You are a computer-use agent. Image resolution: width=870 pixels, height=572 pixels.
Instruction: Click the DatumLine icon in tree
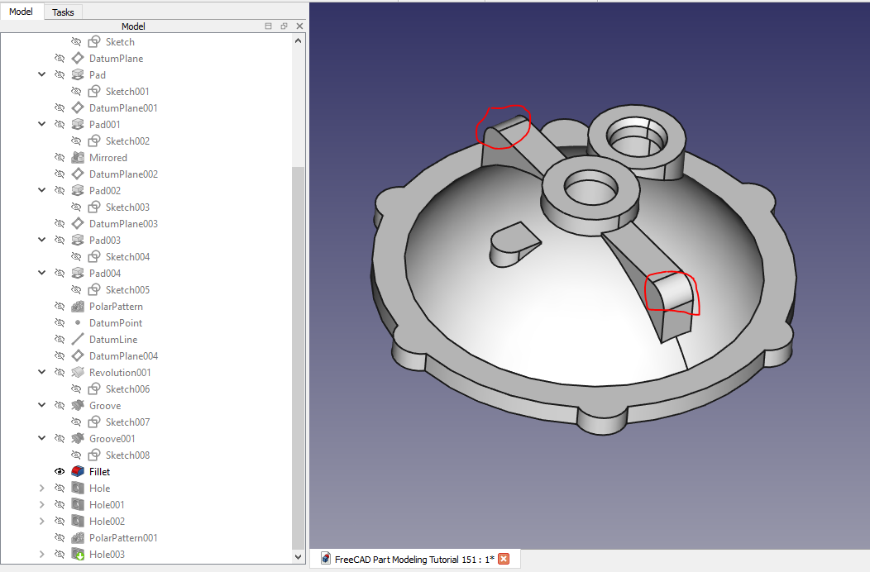click(78, 340)
